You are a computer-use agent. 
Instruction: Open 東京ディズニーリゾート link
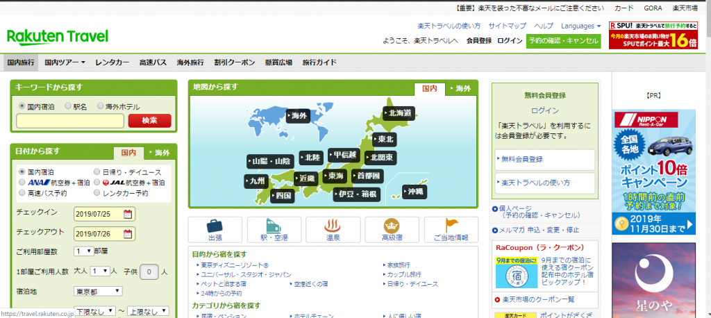coord(235,265)
